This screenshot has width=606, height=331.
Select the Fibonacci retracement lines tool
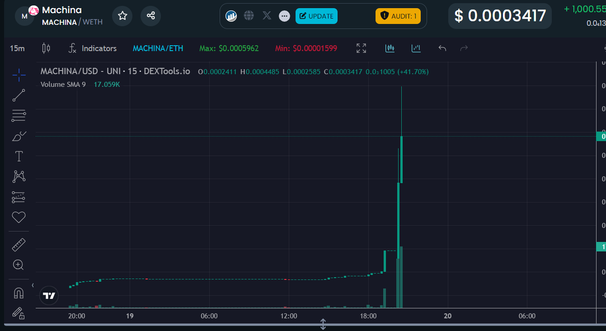click(x=19, y=116)
